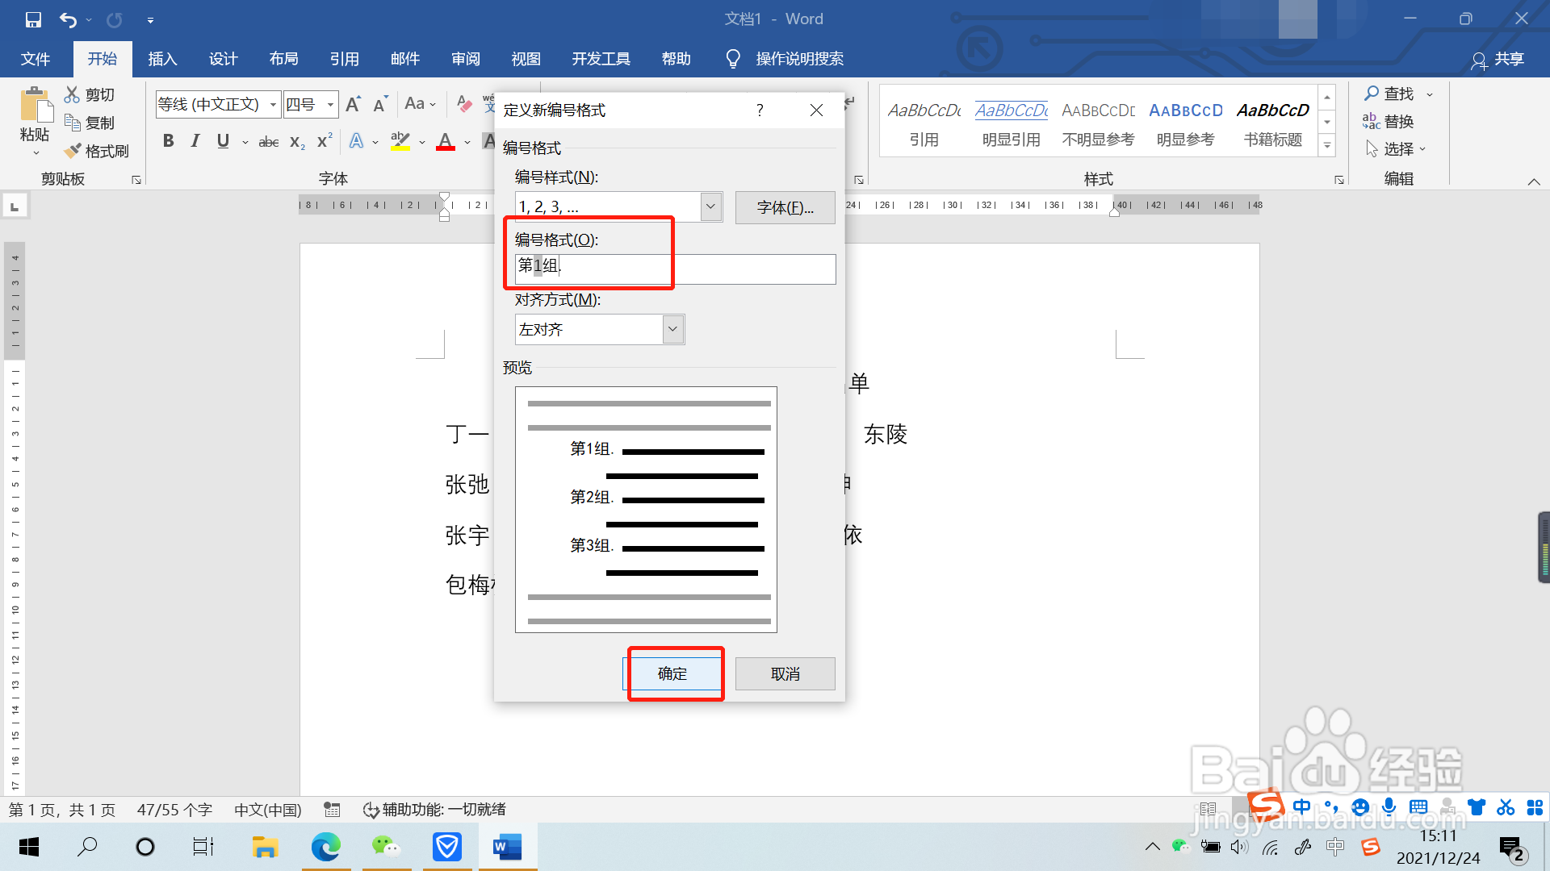Click the Bold formatting icon
This screenshot has width=1550, height=871.
168,141
